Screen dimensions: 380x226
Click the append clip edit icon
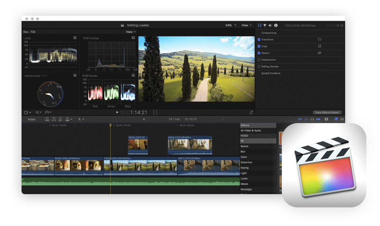61,119
